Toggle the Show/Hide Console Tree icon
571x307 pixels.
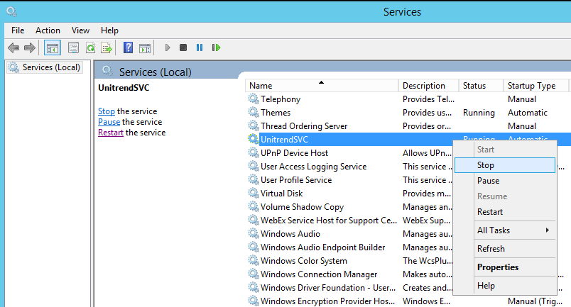(52, 48)
